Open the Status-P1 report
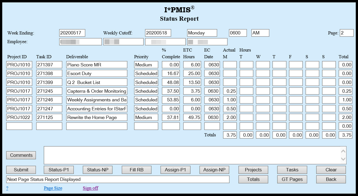This screenshot has height=196, width=358. click(x=59, y=170)
